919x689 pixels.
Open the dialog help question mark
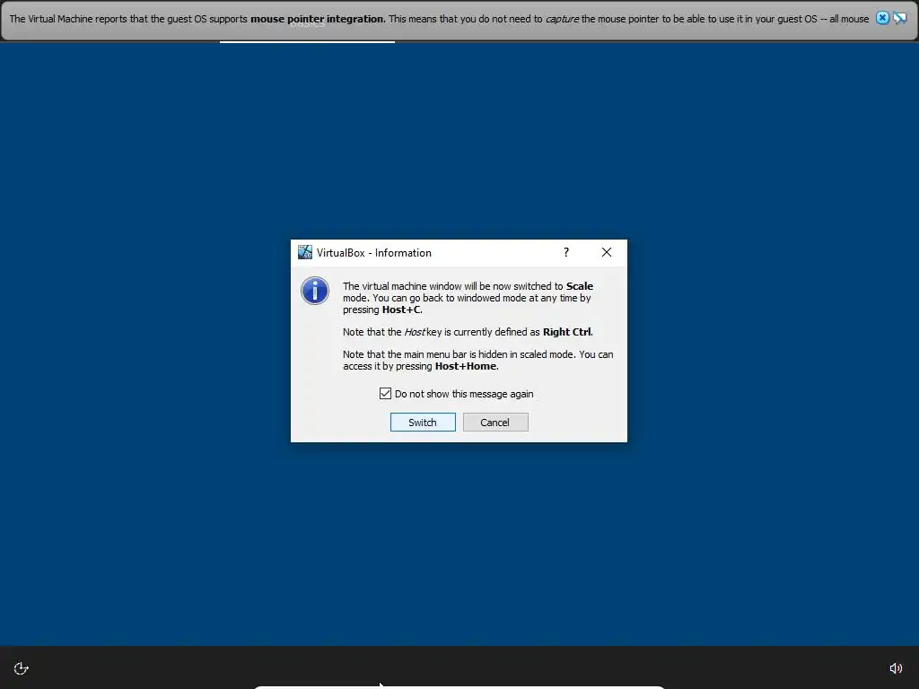[565, 252]
